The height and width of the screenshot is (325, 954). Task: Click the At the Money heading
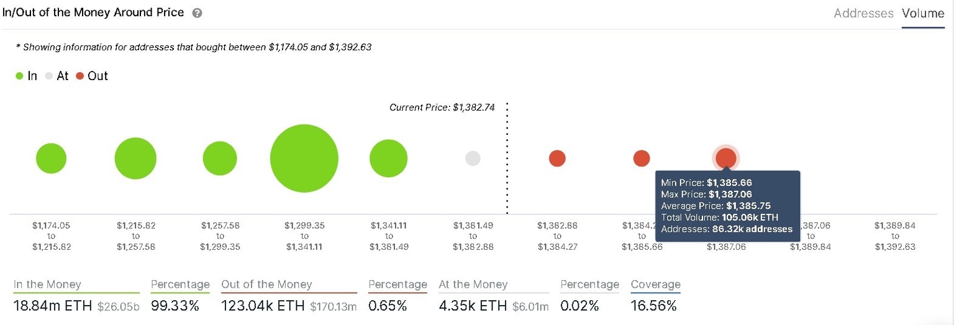473,285
